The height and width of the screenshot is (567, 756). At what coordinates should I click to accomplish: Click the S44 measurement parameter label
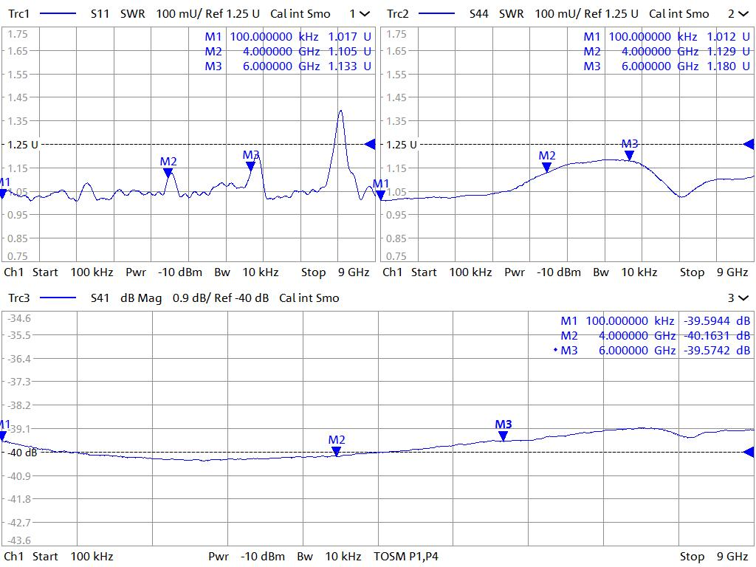[480, 14]
